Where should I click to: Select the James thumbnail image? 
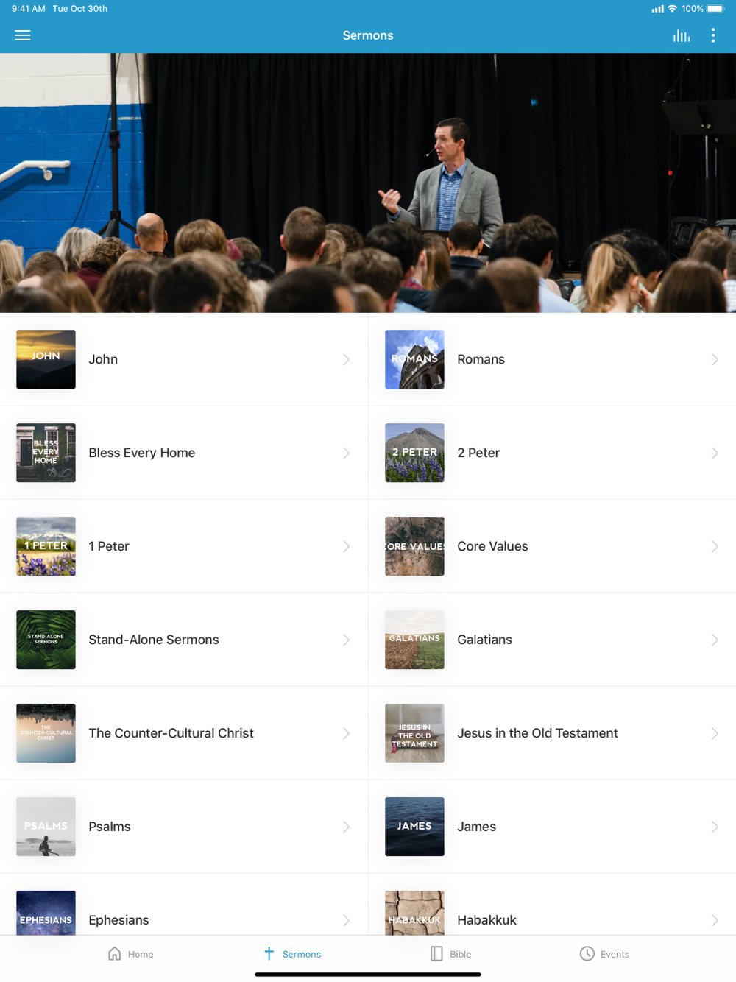[414, 827]
